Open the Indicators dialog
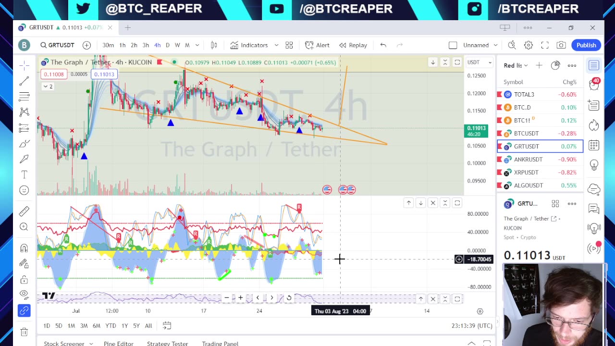Image resolution: width=615 pixels, height=346 pixels. click(249, 45)
